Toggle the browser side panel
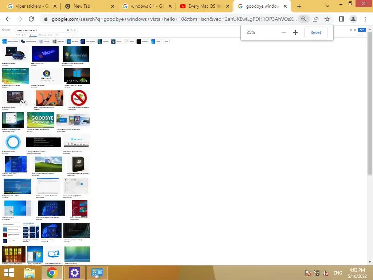373x280 pixels. pyautogui.click(x=342, y=19)
